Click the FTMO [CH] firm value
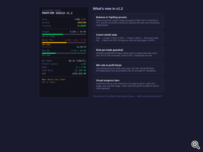Viewport: 203px width, 152px height. (80, 19)
